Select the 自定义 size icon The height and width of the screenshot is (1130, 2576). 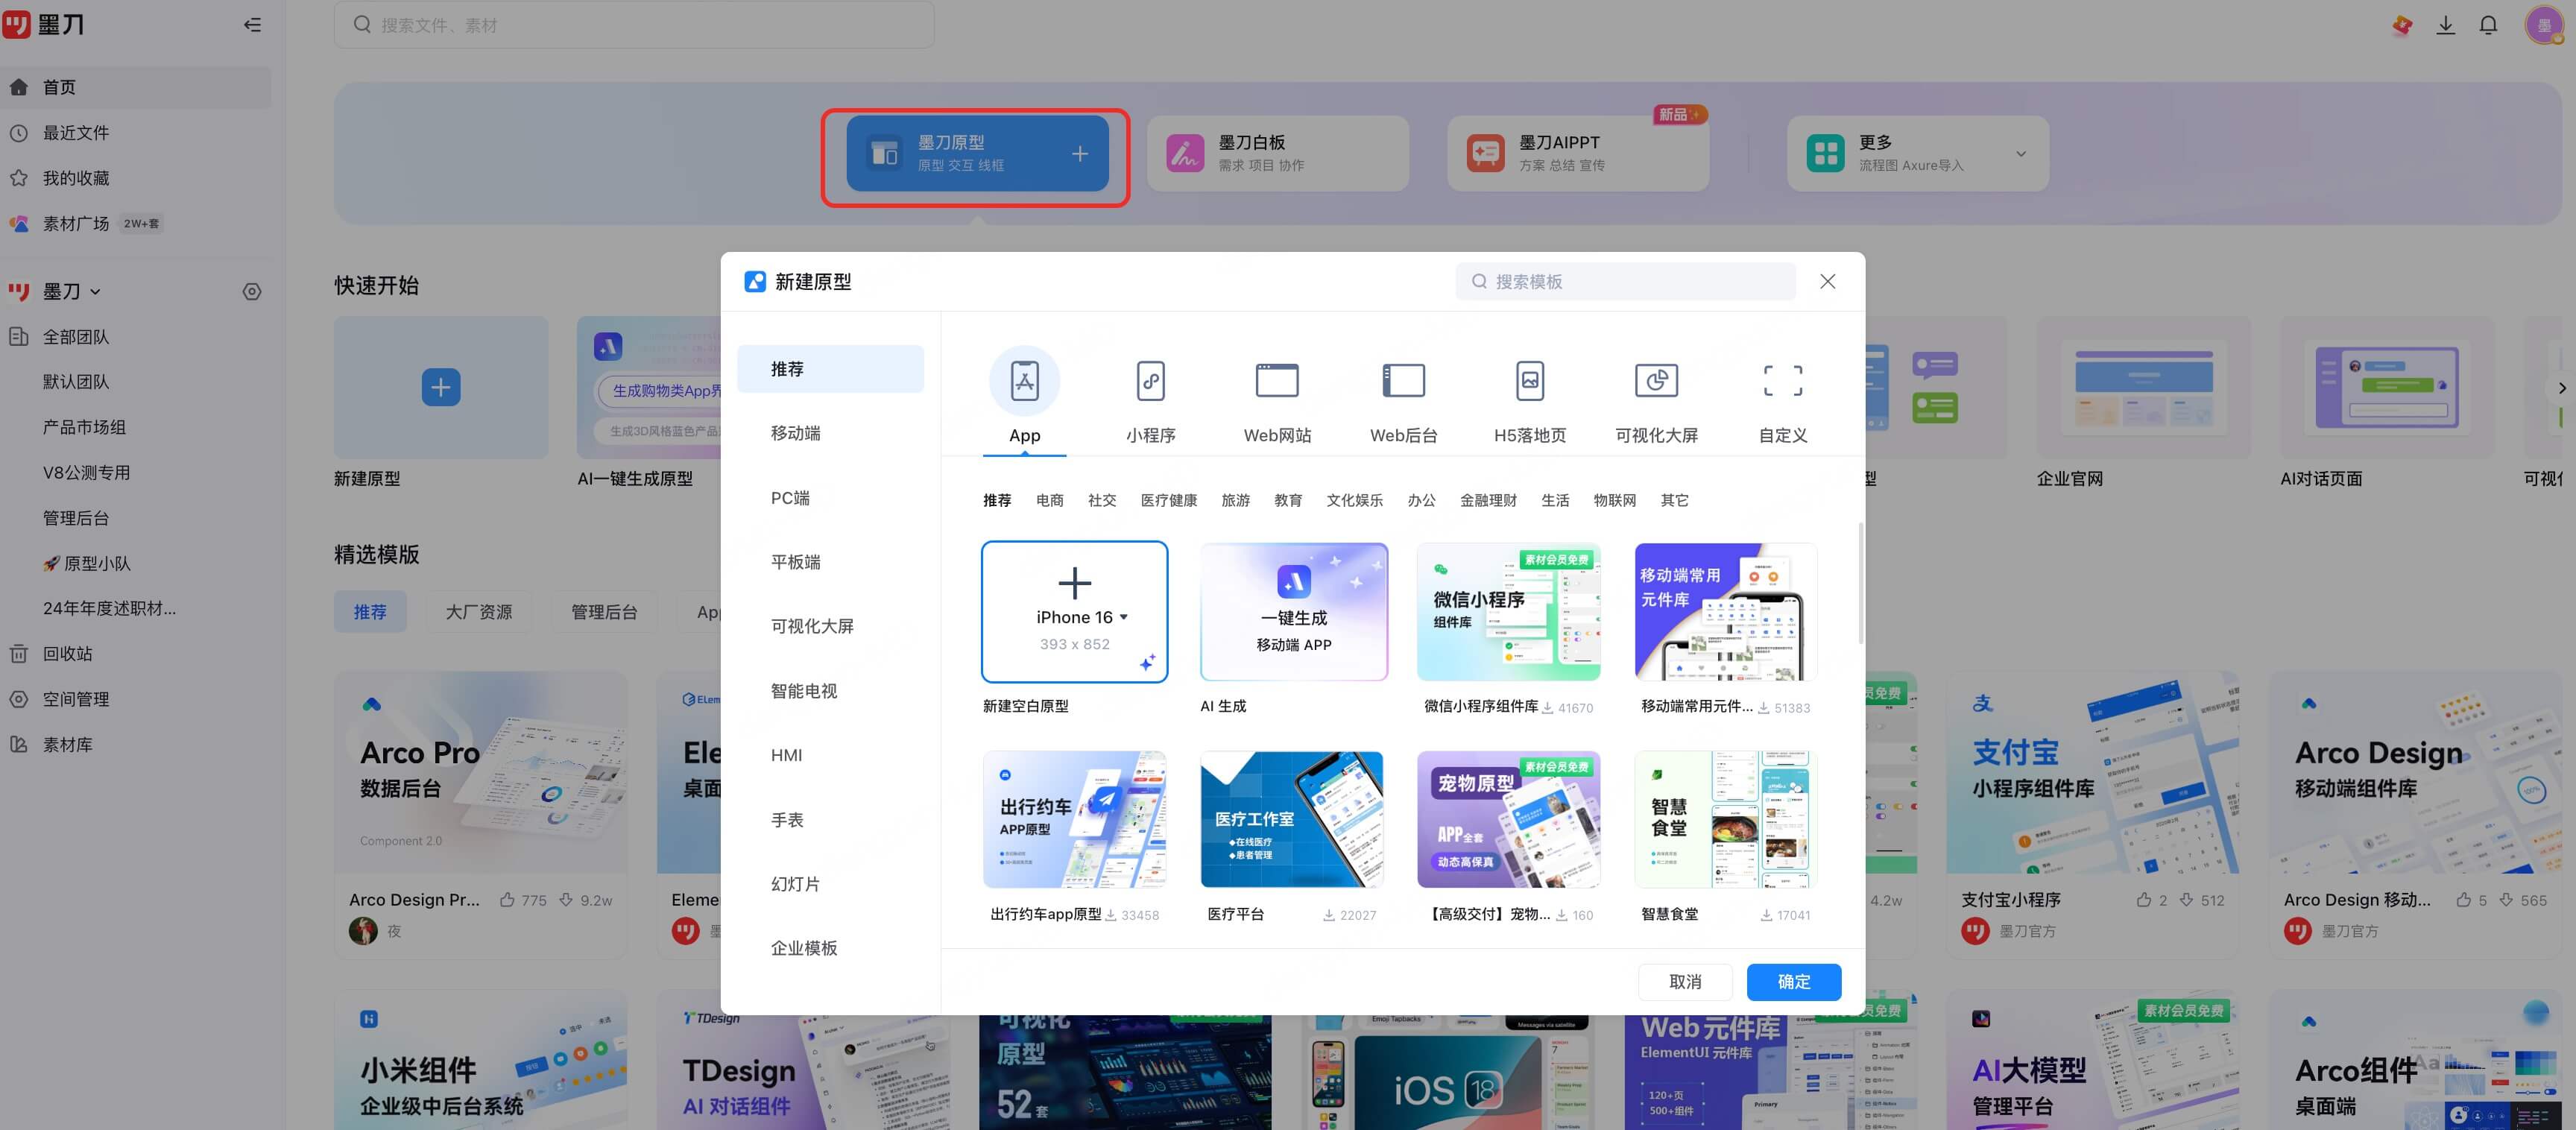coord(1782,381)
